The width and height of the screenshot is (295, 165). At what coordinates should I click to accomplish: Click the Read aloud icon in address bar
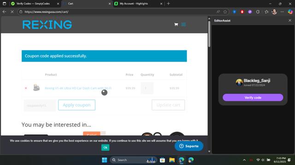[x=218, y=12]
